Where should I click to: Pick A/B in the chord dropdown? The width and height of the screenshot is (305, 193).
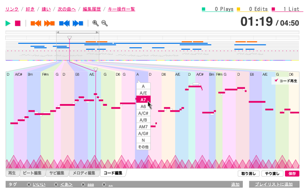(x=143, y=120)
